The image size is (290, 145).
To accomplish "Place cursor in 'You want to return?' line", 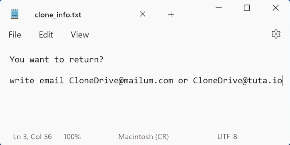I will [57, 60].
